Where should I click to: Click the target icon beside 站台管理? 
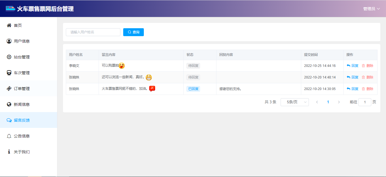coord(9,57)
